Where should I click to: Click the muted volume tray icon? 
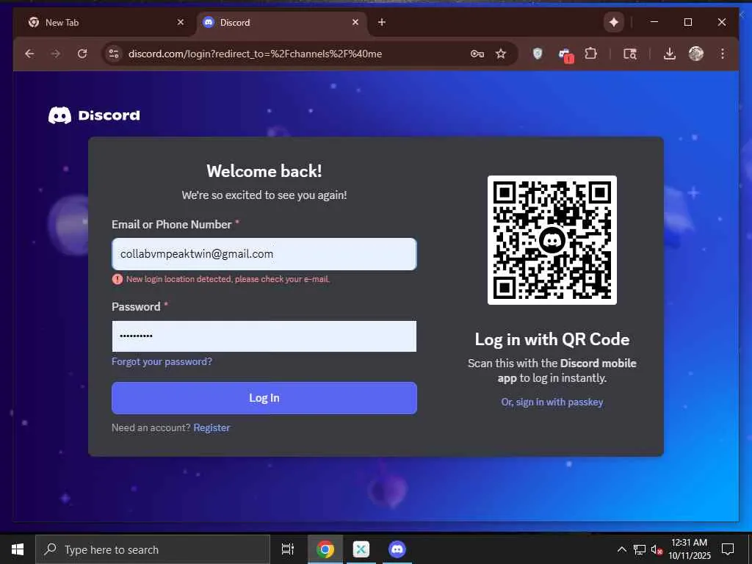click(656, 549)
